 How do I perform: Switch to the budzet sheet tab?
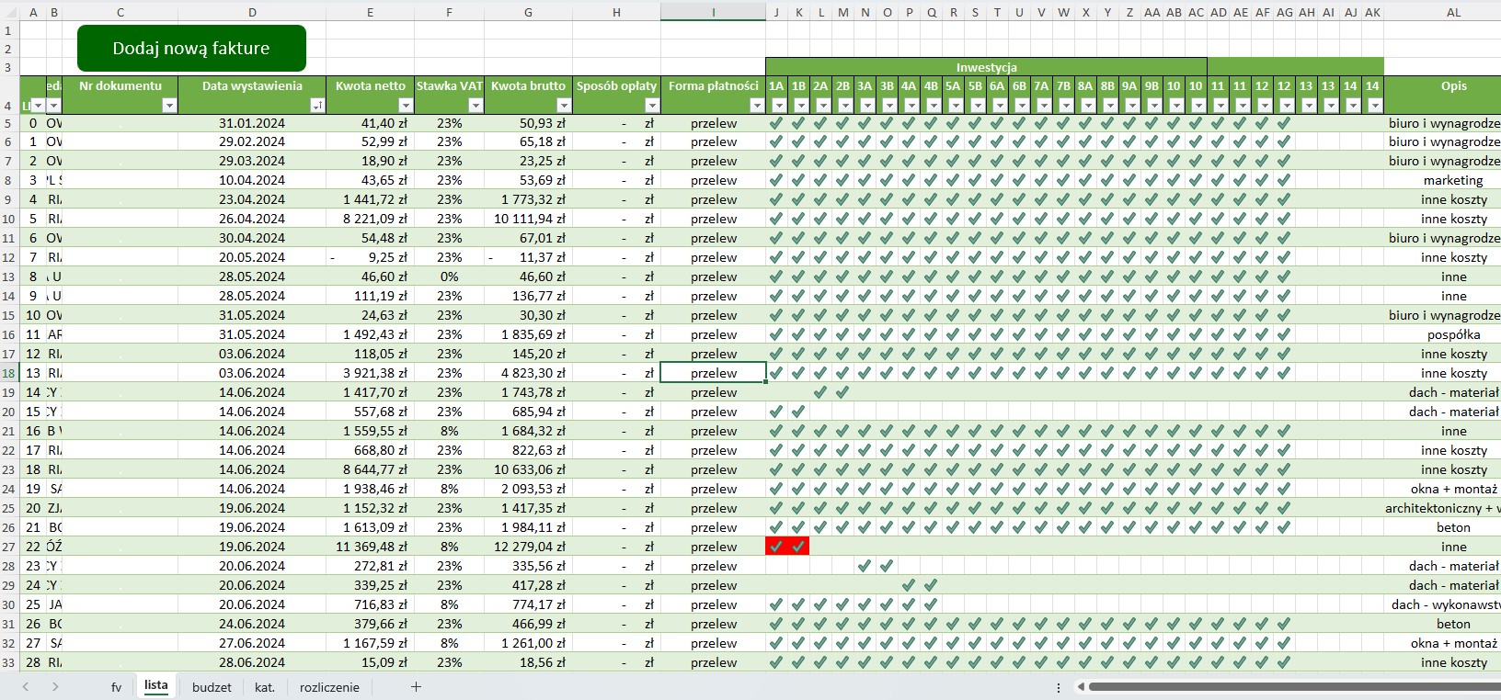point(212,687)
